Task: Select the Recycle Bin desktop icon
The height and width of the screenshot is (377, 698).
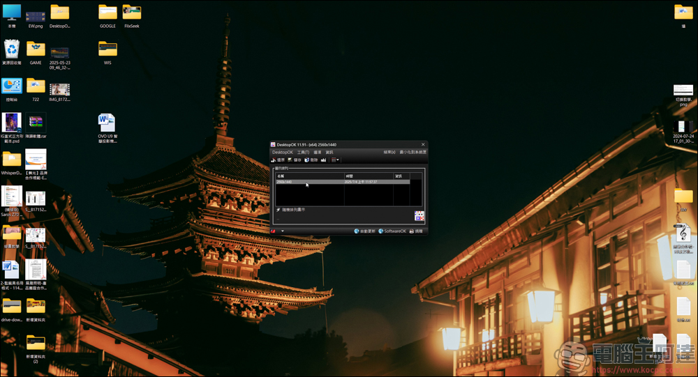Action: (x=12, y=52)
